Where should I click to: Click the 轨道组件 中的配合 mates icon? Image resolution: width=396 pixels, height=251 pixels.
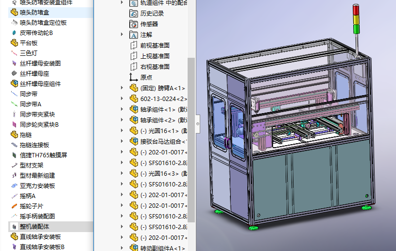click(133, 3)
